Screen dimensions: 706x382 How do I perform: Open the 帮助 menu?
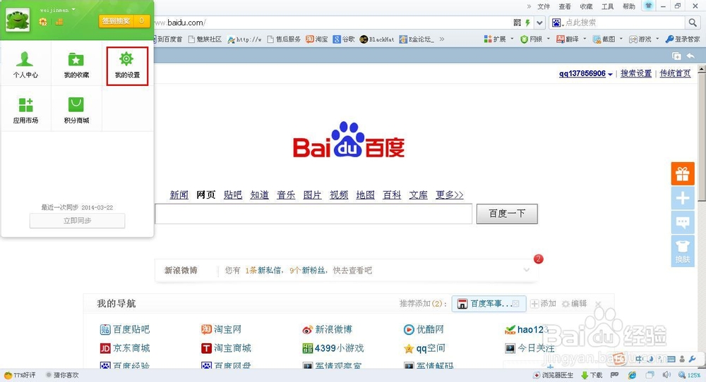tap(628, 6)
